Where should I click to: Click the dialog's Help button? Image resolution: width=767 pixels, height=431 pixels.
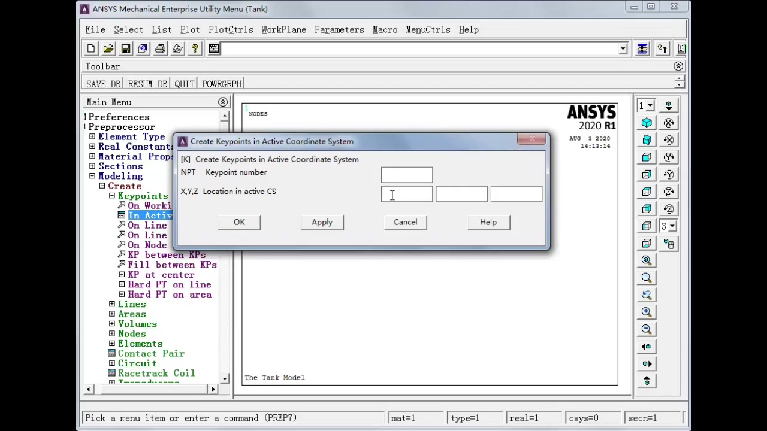point(488,222)
